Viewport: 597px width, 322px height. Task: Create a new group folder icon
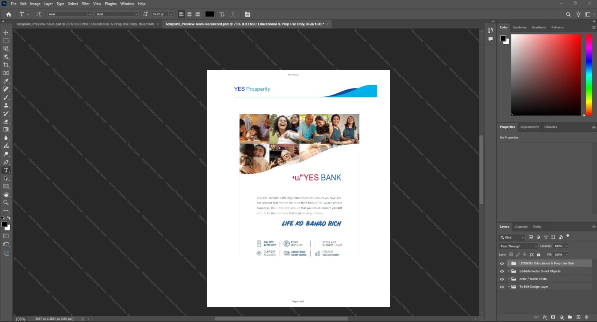coord(570,317)
